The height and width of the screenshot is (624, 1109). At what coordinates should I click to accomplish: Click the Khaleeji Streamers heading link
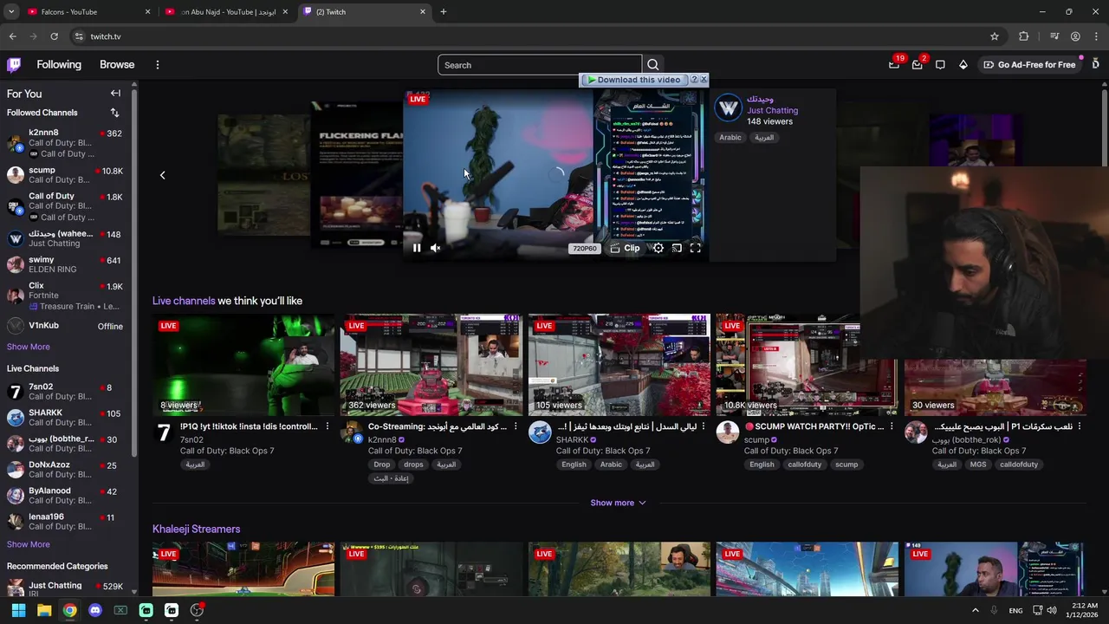click(x=196, y=529)
